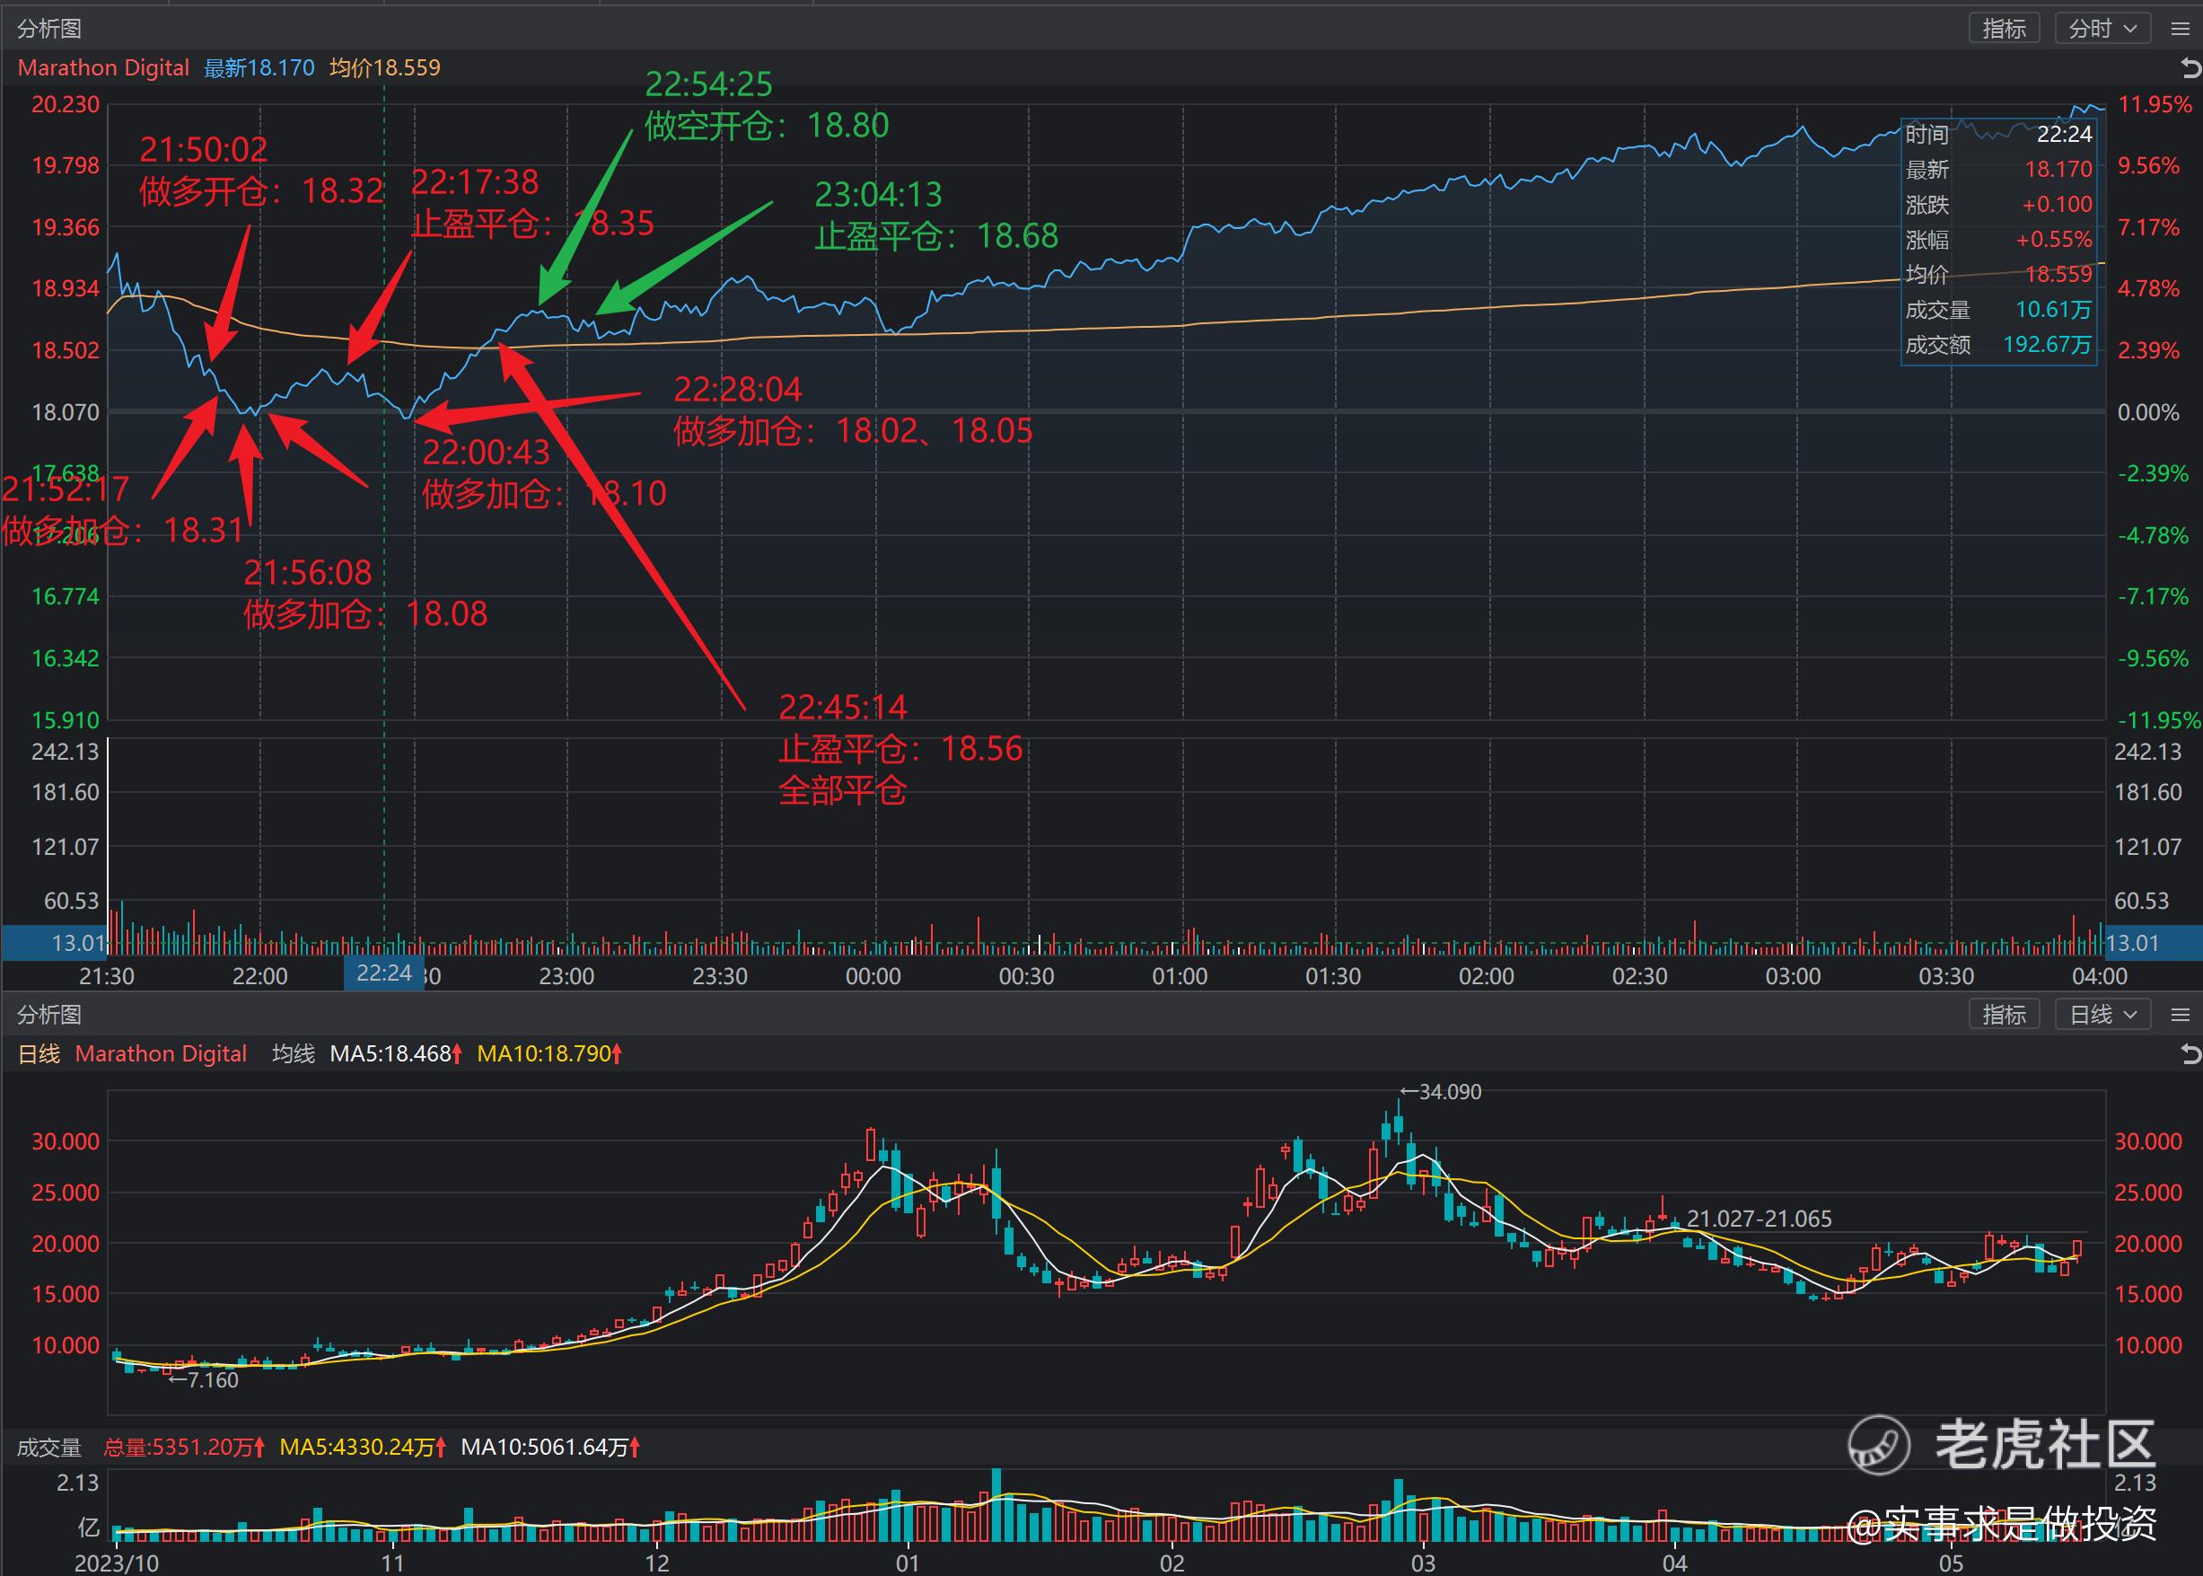Click the MA5:4330.24万 volume label

362,1448
